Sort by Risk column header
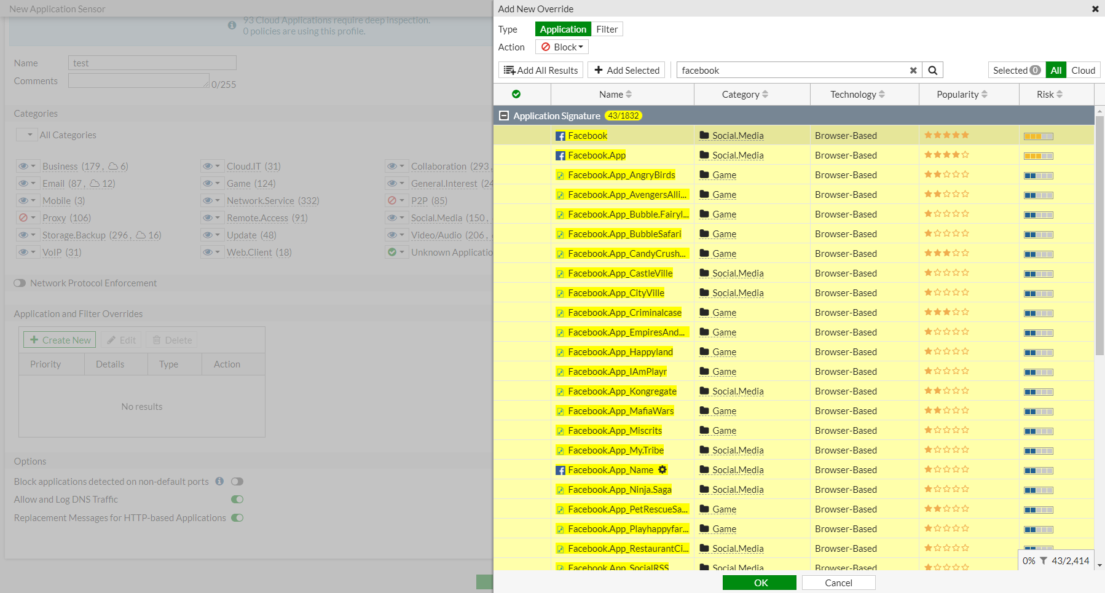1105x593 pixels. coord(1056,94)
